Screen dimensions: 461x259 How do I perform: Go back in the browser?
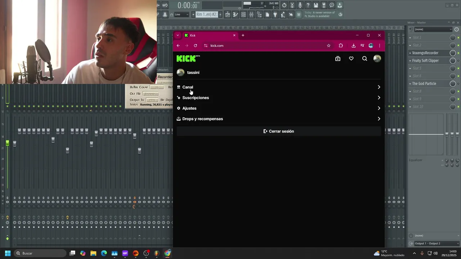(x=178, y=46)
